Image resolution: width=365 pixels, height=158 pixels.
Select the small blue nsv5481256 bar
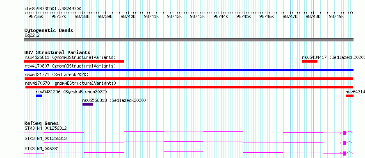(39, 96)
